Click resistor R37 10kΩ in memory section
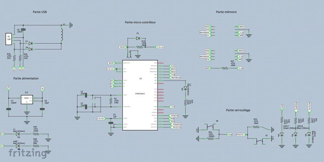This screenshot has width=324, height=162. [224, 68]
